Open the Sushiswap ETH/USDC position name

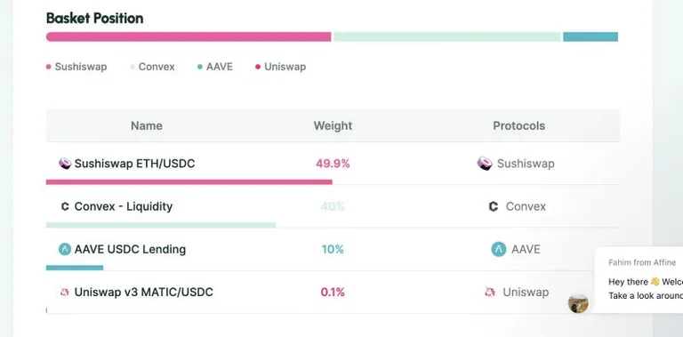[x=134, y=164]
